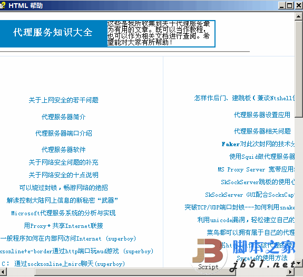Open the 代理服务器相关问题 link
Screen dimensions: 303x277
coord(262,131)
